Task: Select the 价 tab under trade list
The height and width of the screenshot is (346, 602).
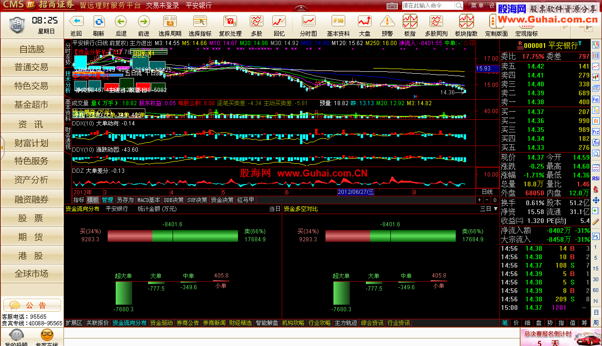Action: click(x=516, y=323)
